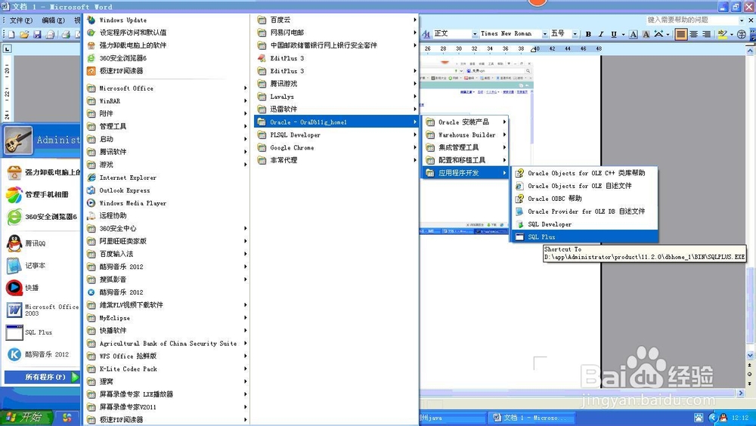Launch Microsoft Office 2003 Word shortcut
Image resolution: width=756 pixels, height=426 pixels.
[x=42, y=310]
